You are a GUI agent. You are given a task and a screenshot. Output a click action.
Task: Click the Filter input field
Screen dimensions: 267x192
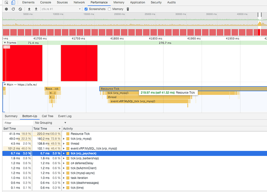[15, 123]
